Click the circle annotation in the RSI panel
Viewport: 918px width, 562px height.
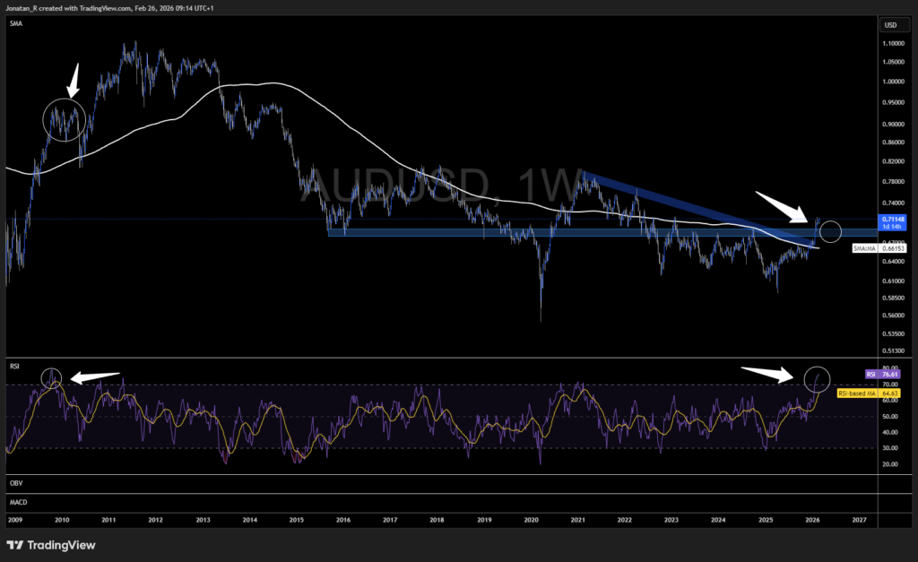tap(818, 377)
